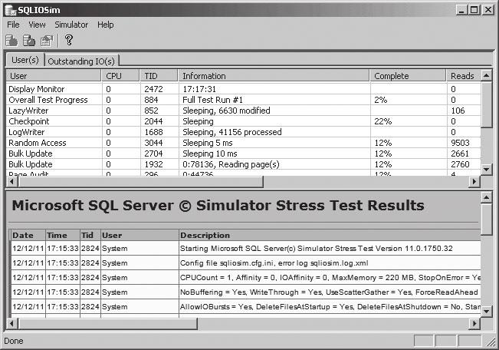Image resolution: width=499 pixels, height=350 pixels.
Task: Click the user list scroll-up arrow
Action: (486, 75)
